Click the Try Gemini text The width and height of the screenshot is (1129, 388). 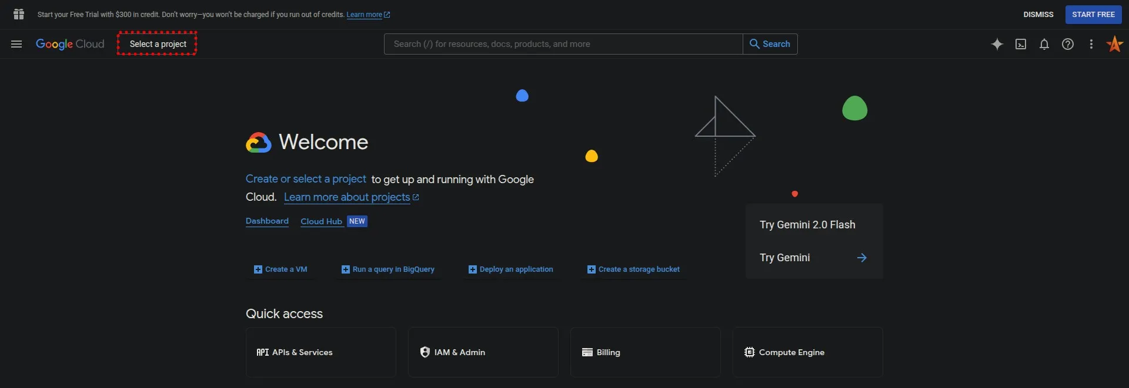pos(784,258)
